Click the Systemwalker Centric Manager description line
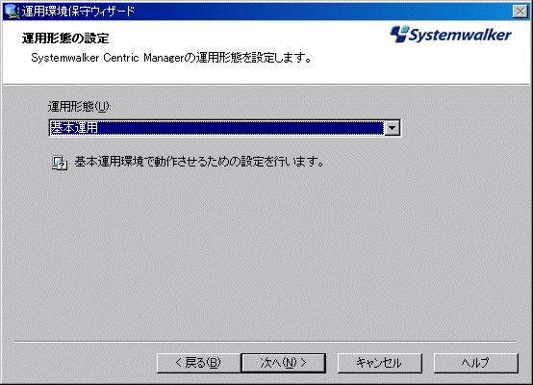The height and width of the screenshot is (385, 533). (171, 58)
